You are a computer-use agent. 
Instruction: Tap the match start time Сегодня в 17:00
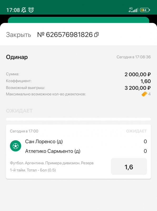[24, 131]
